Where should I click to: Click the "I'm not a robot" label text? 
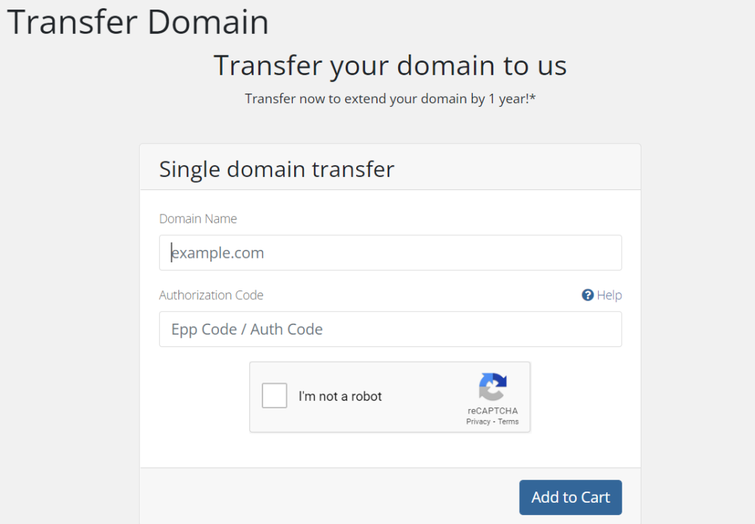pyautogui.click(x=340, y=397)
